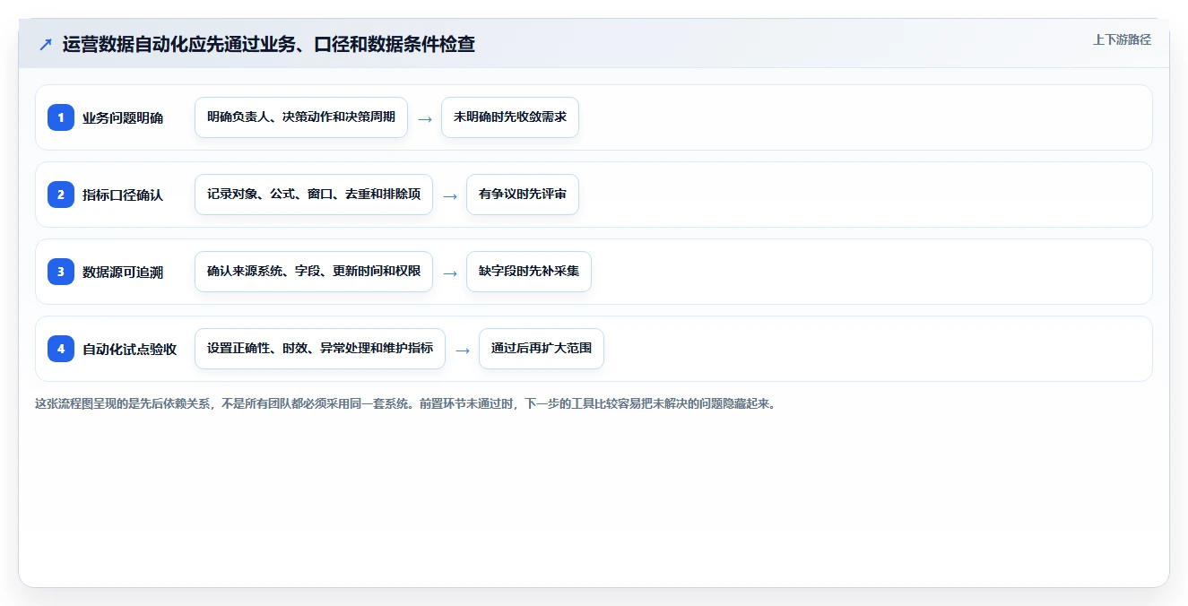The width and height of the screenshot is (1188, 606).
Task: Click the arrow before 缺字段时先补采集
Action: click(x=450, y=273)
